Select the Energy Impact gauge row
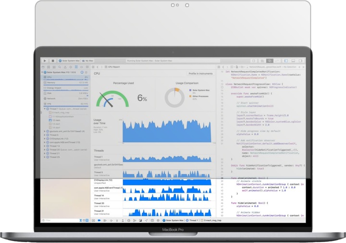This screenshot has height=243, width=346. click(66, 88)
